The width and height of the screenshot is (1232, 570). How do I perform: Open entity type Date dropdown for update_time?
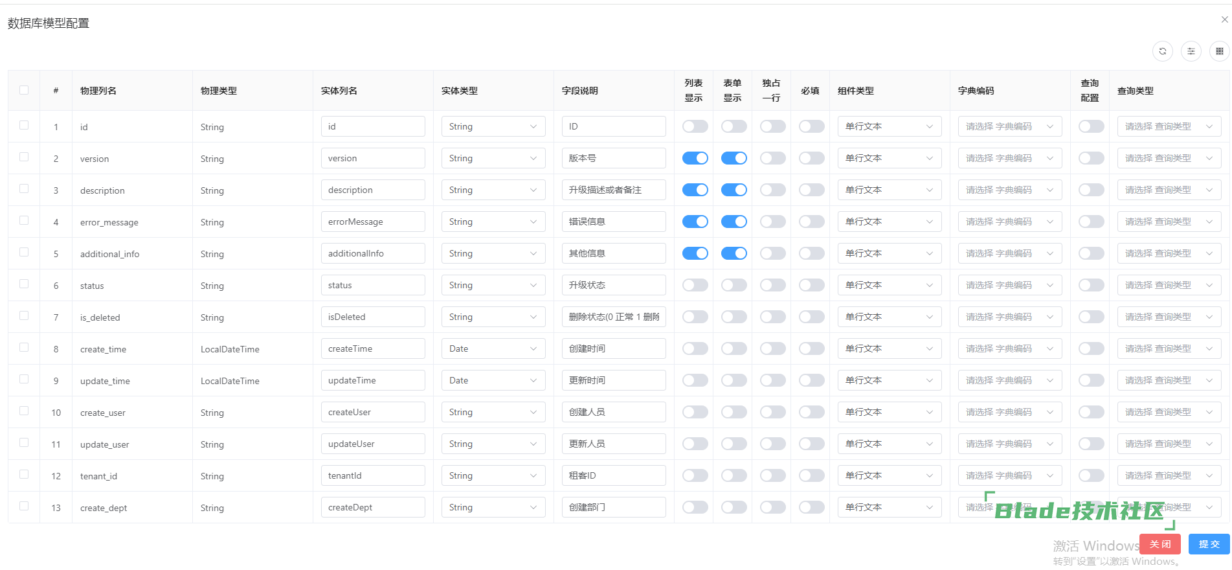click(493, 380)
